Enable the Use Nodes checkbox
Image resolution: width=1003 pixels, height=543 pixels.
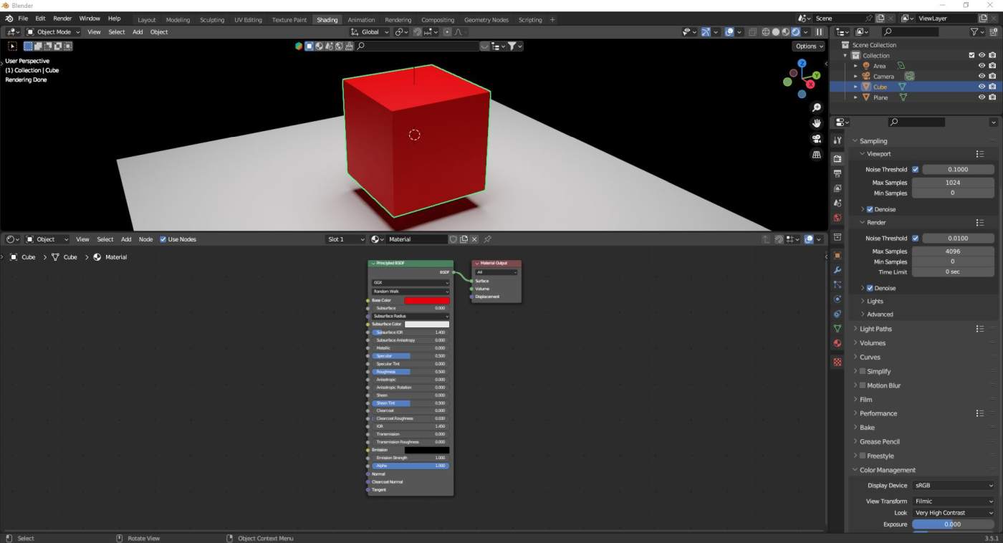pyautogui.click(x=163, y=239)
